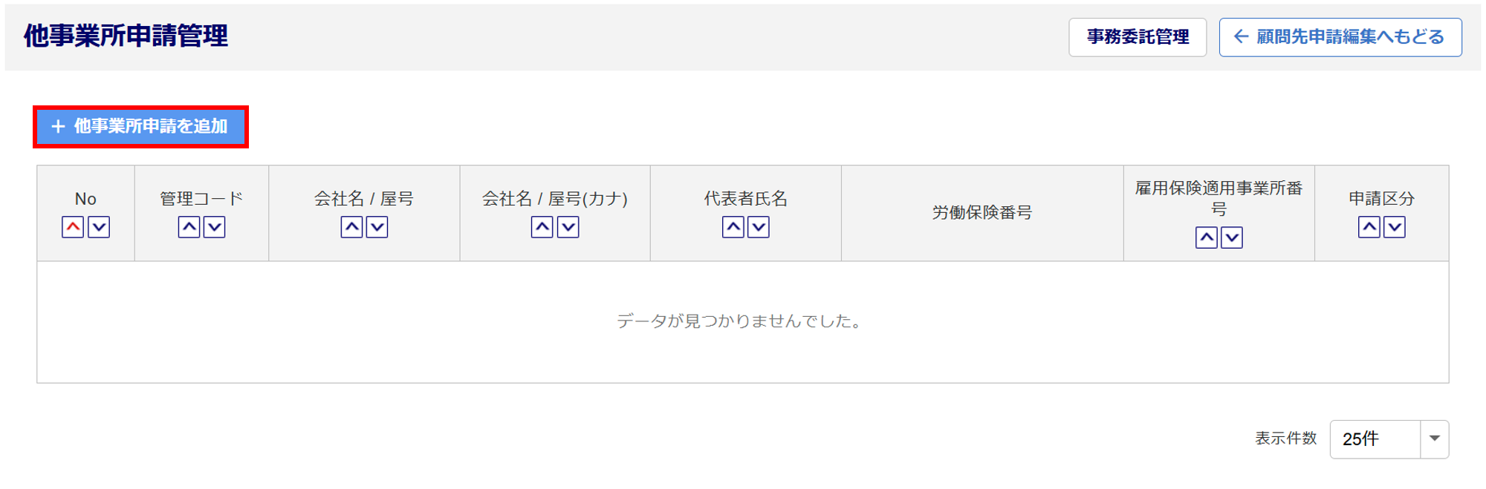The height and width of the screenshot is (489, 1486).
Task: Open the 表示件数 25件 dropdown
Action: [1375, 439]
